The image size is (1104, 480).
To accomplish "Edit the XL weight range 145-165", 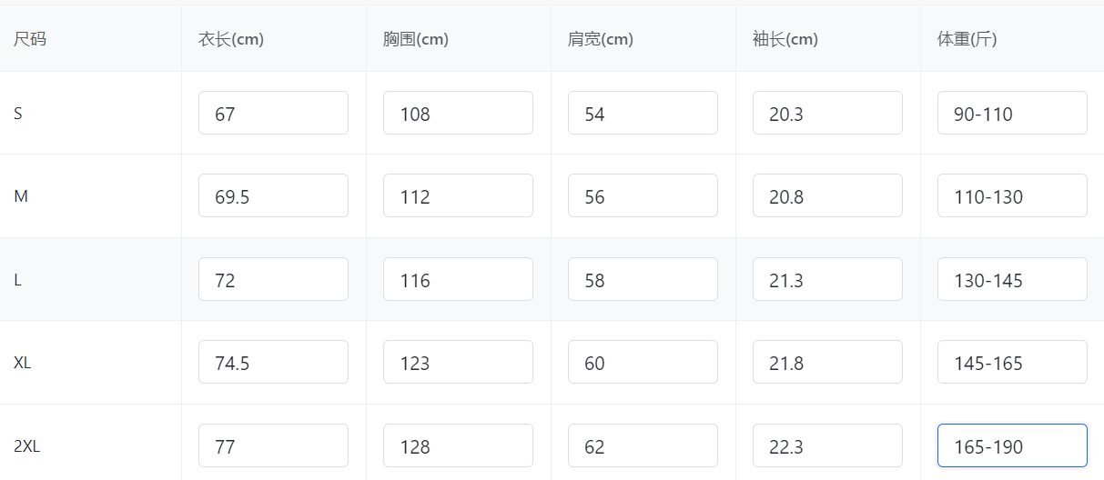I will (1012, 363).
